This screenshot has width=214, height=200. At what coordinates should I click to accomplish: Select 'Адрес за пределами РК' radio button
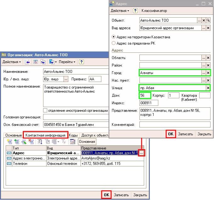coord(114,43)
